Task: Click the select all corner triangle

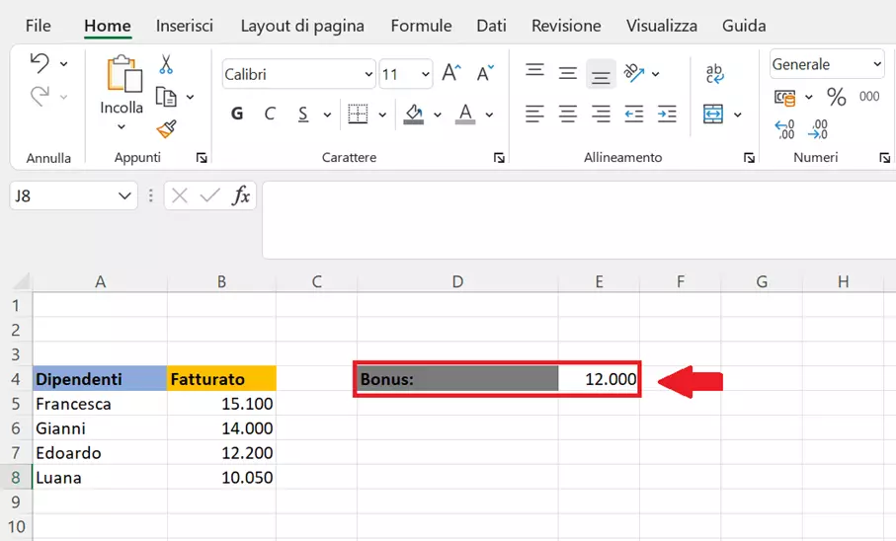Action: point(22,281)
